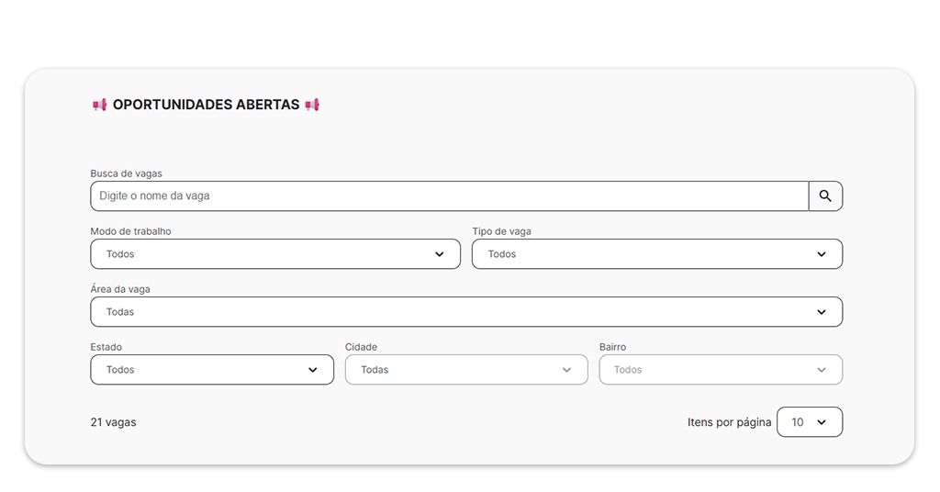940x492 pixels.
Task: Click the chevron arrow in Tipo de vaga
Action: (822, 254)
